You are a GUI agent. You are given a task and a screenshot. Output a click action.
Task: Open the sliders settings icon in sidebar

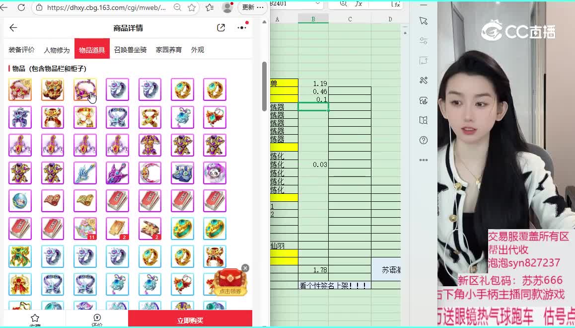(x=424, y=41)
